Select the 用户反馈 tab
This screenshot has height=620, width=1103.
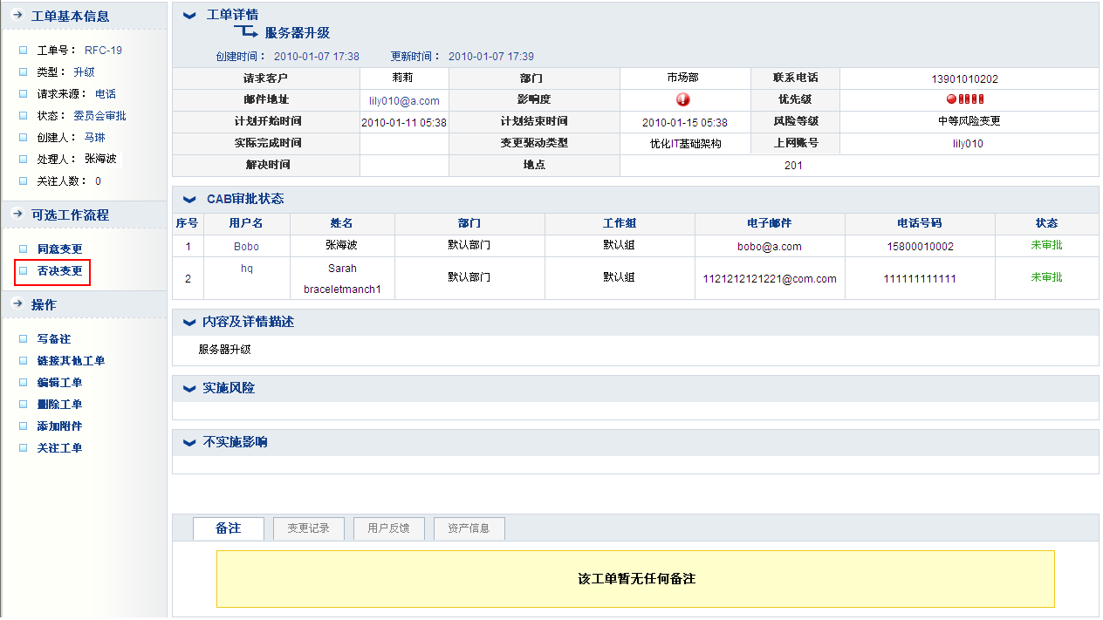tap(388, 528)
